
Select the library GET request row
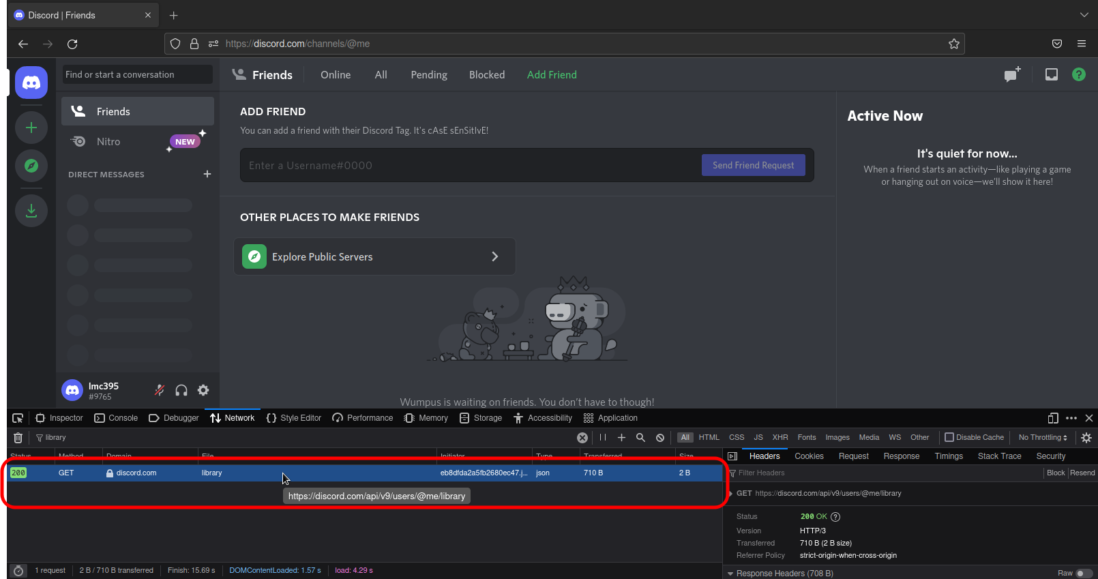click(365, 473)
